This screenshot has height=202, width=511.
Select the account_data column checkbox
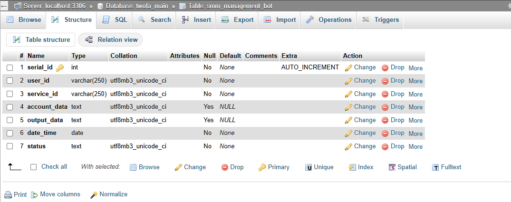(10, 107)
